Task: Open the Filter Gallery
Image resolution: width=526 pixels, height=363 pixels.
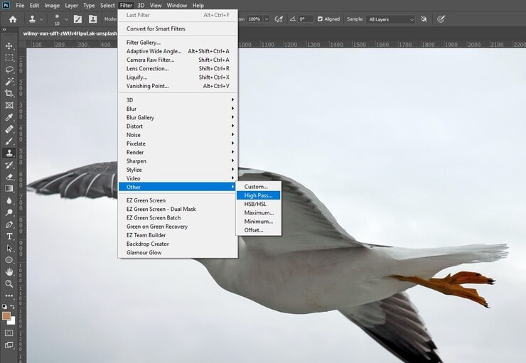Action: point(178,42)
